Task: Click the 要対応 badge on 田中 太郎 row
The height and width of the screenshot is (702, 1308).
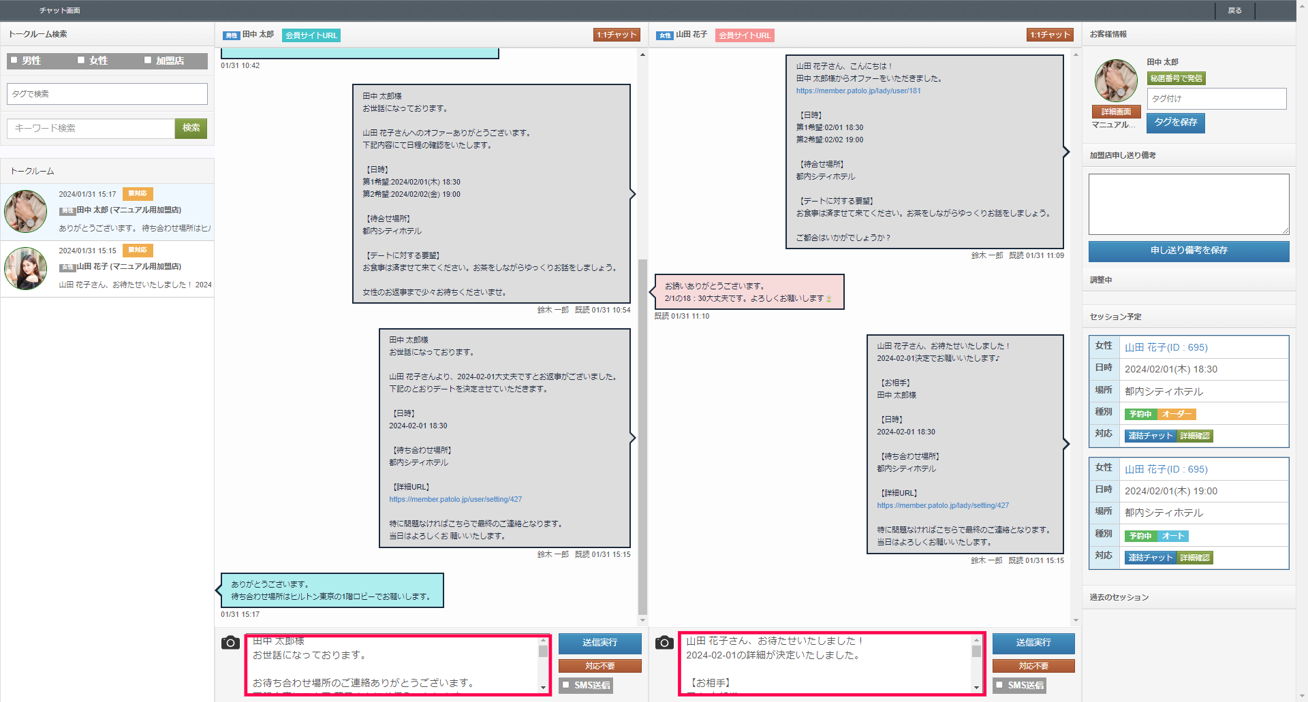Action: [x=138, y=193]
